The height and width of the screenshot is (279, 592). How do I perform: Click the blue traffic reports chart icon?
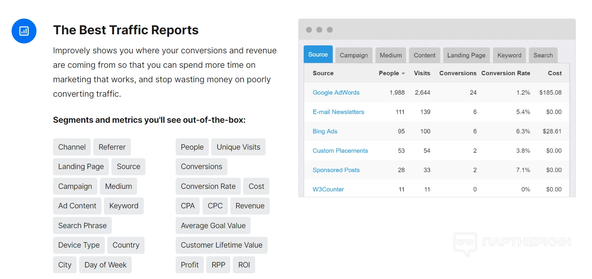[24, 31]
